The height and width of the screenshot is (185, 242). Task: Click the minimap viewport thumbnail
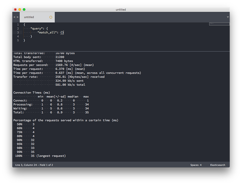click(219, 24)
